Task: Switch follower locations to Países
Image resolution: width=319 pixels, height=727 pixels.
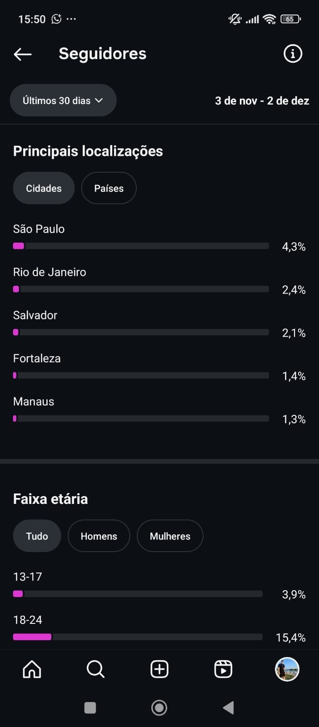Action: (109, 188)
